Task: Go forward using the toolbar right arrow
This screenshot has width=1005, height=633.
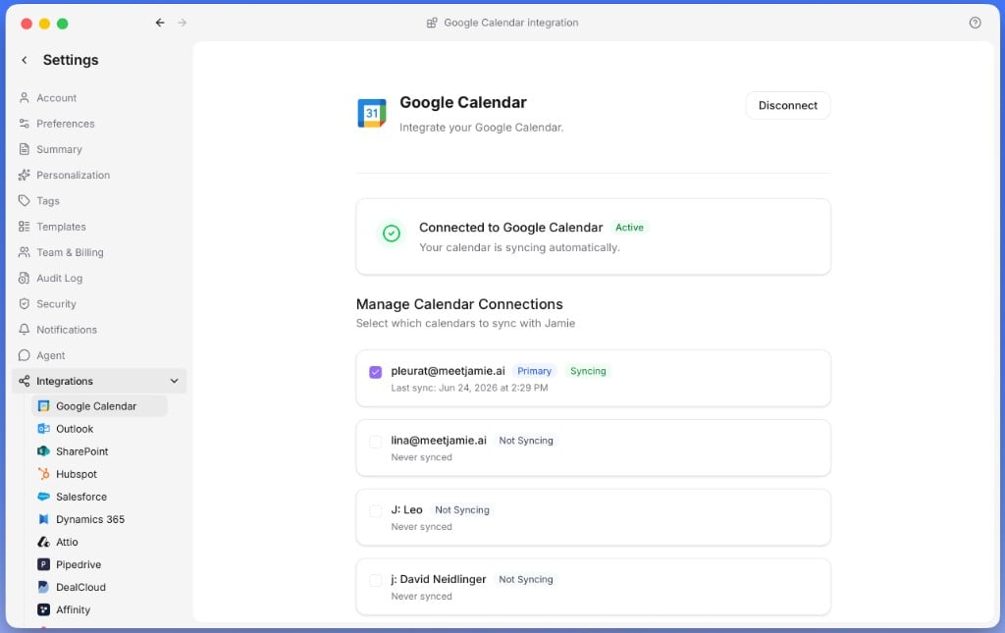Action: (182, 23)
